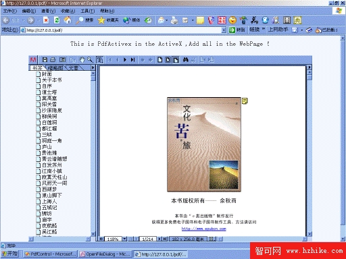Open the 编辑(E) menu

pyautogui.click(x=29, y=11)
